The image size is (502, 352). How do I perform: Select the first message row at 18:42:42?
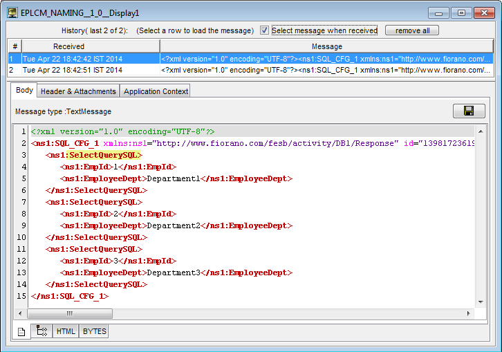[x=90, y=59]
